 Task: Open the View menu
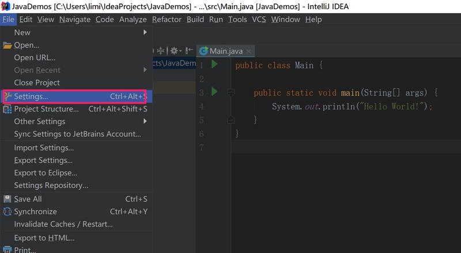point(46,20)
